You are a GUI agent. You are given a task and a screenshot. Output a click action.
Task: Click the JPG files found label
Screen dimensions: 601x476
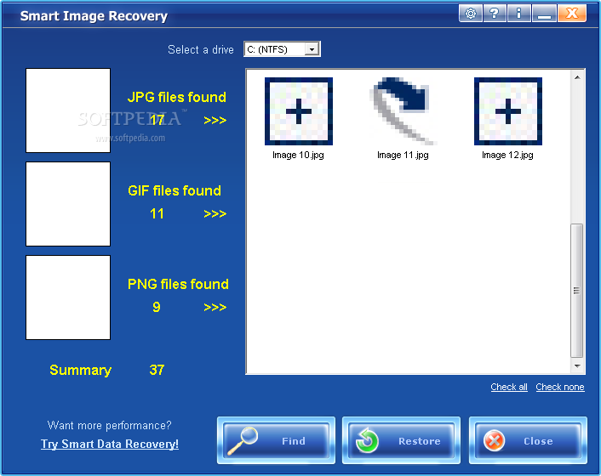[177, 97]
